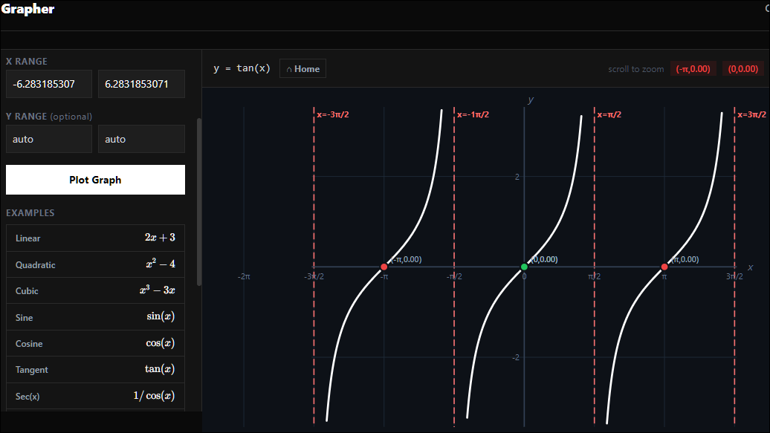Click the red (-π,0.00) badge in header

[693, 69]
